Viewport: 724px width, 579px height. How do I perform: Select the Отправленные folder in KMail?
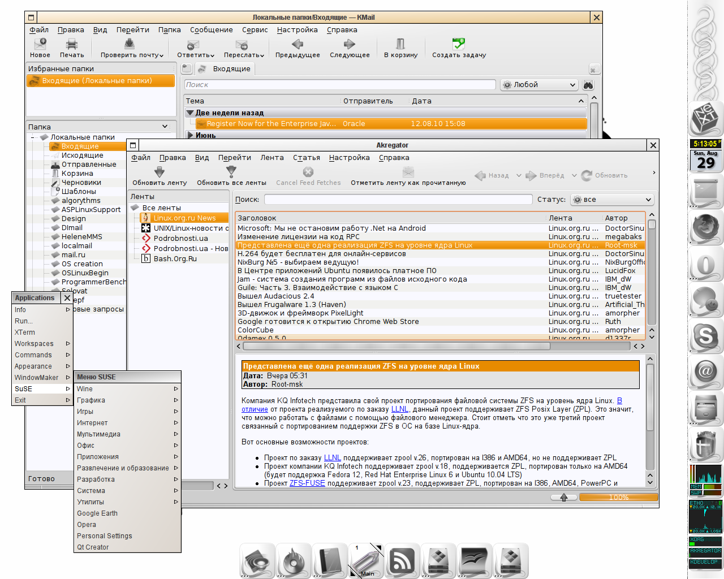click(x=89, y=165)
